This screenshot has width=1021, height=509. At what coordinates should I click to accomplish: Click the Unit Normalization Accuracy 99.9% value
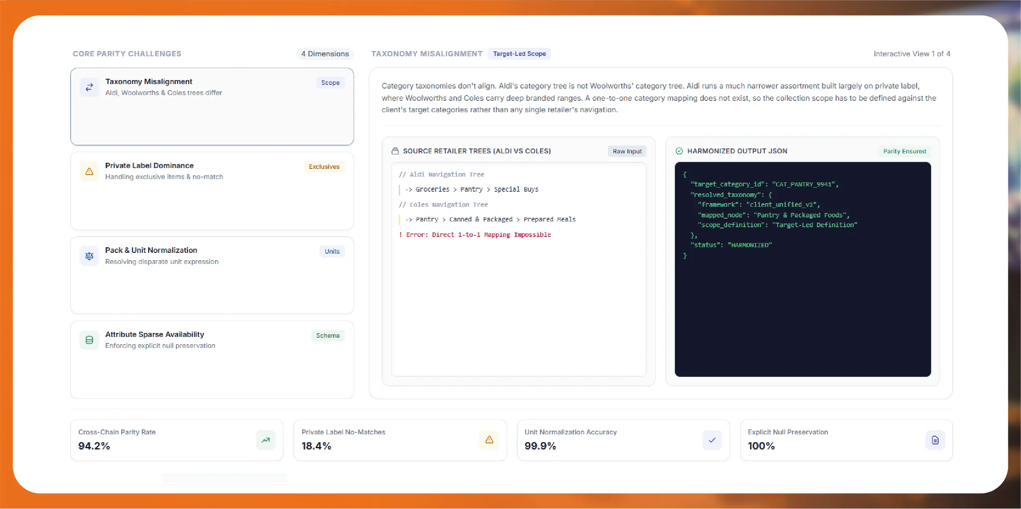coord(541,446)
